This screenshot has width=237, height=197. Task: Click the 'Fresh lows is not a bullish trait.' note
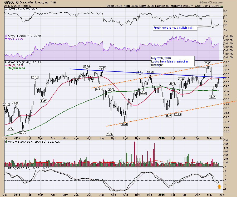pyautogui.click(x=175, y=28)
